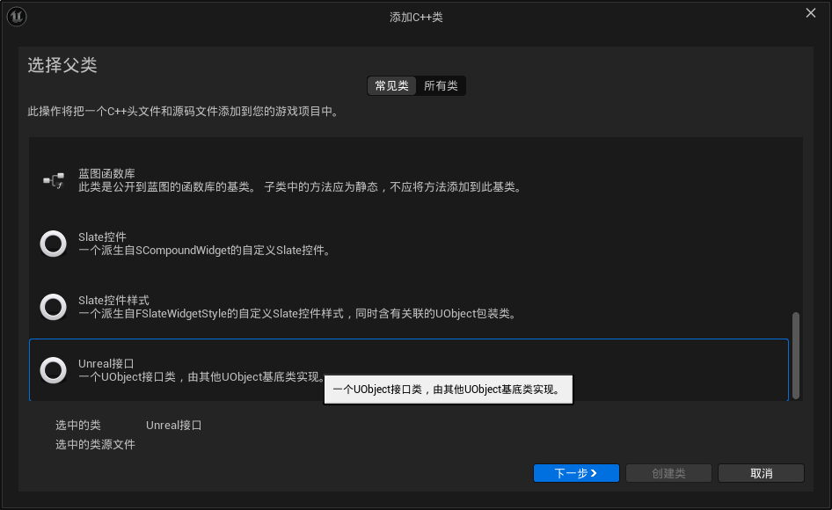Click the tooltip describing UObject interface class

449,390
